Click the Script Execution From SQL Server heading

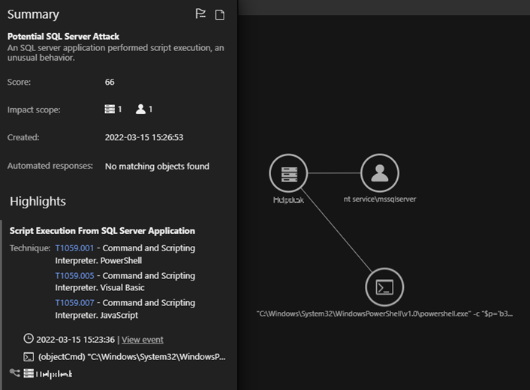point(102,231)
